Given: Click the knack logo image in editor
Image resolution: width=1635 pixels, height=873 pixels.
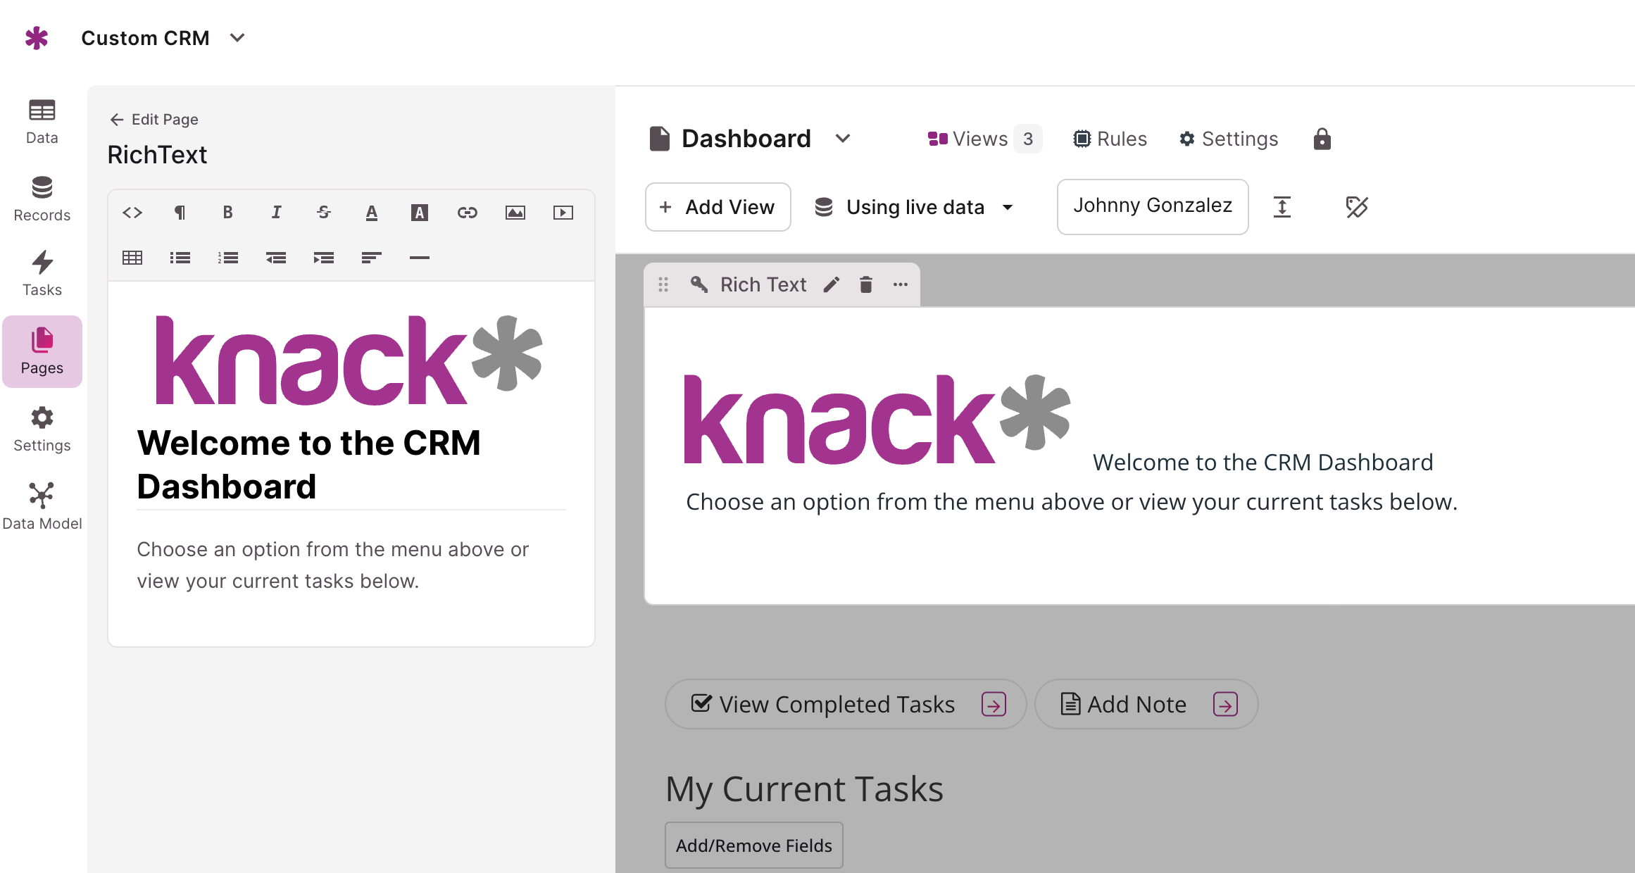Looking at the screenshot, I should pos(349,360).
